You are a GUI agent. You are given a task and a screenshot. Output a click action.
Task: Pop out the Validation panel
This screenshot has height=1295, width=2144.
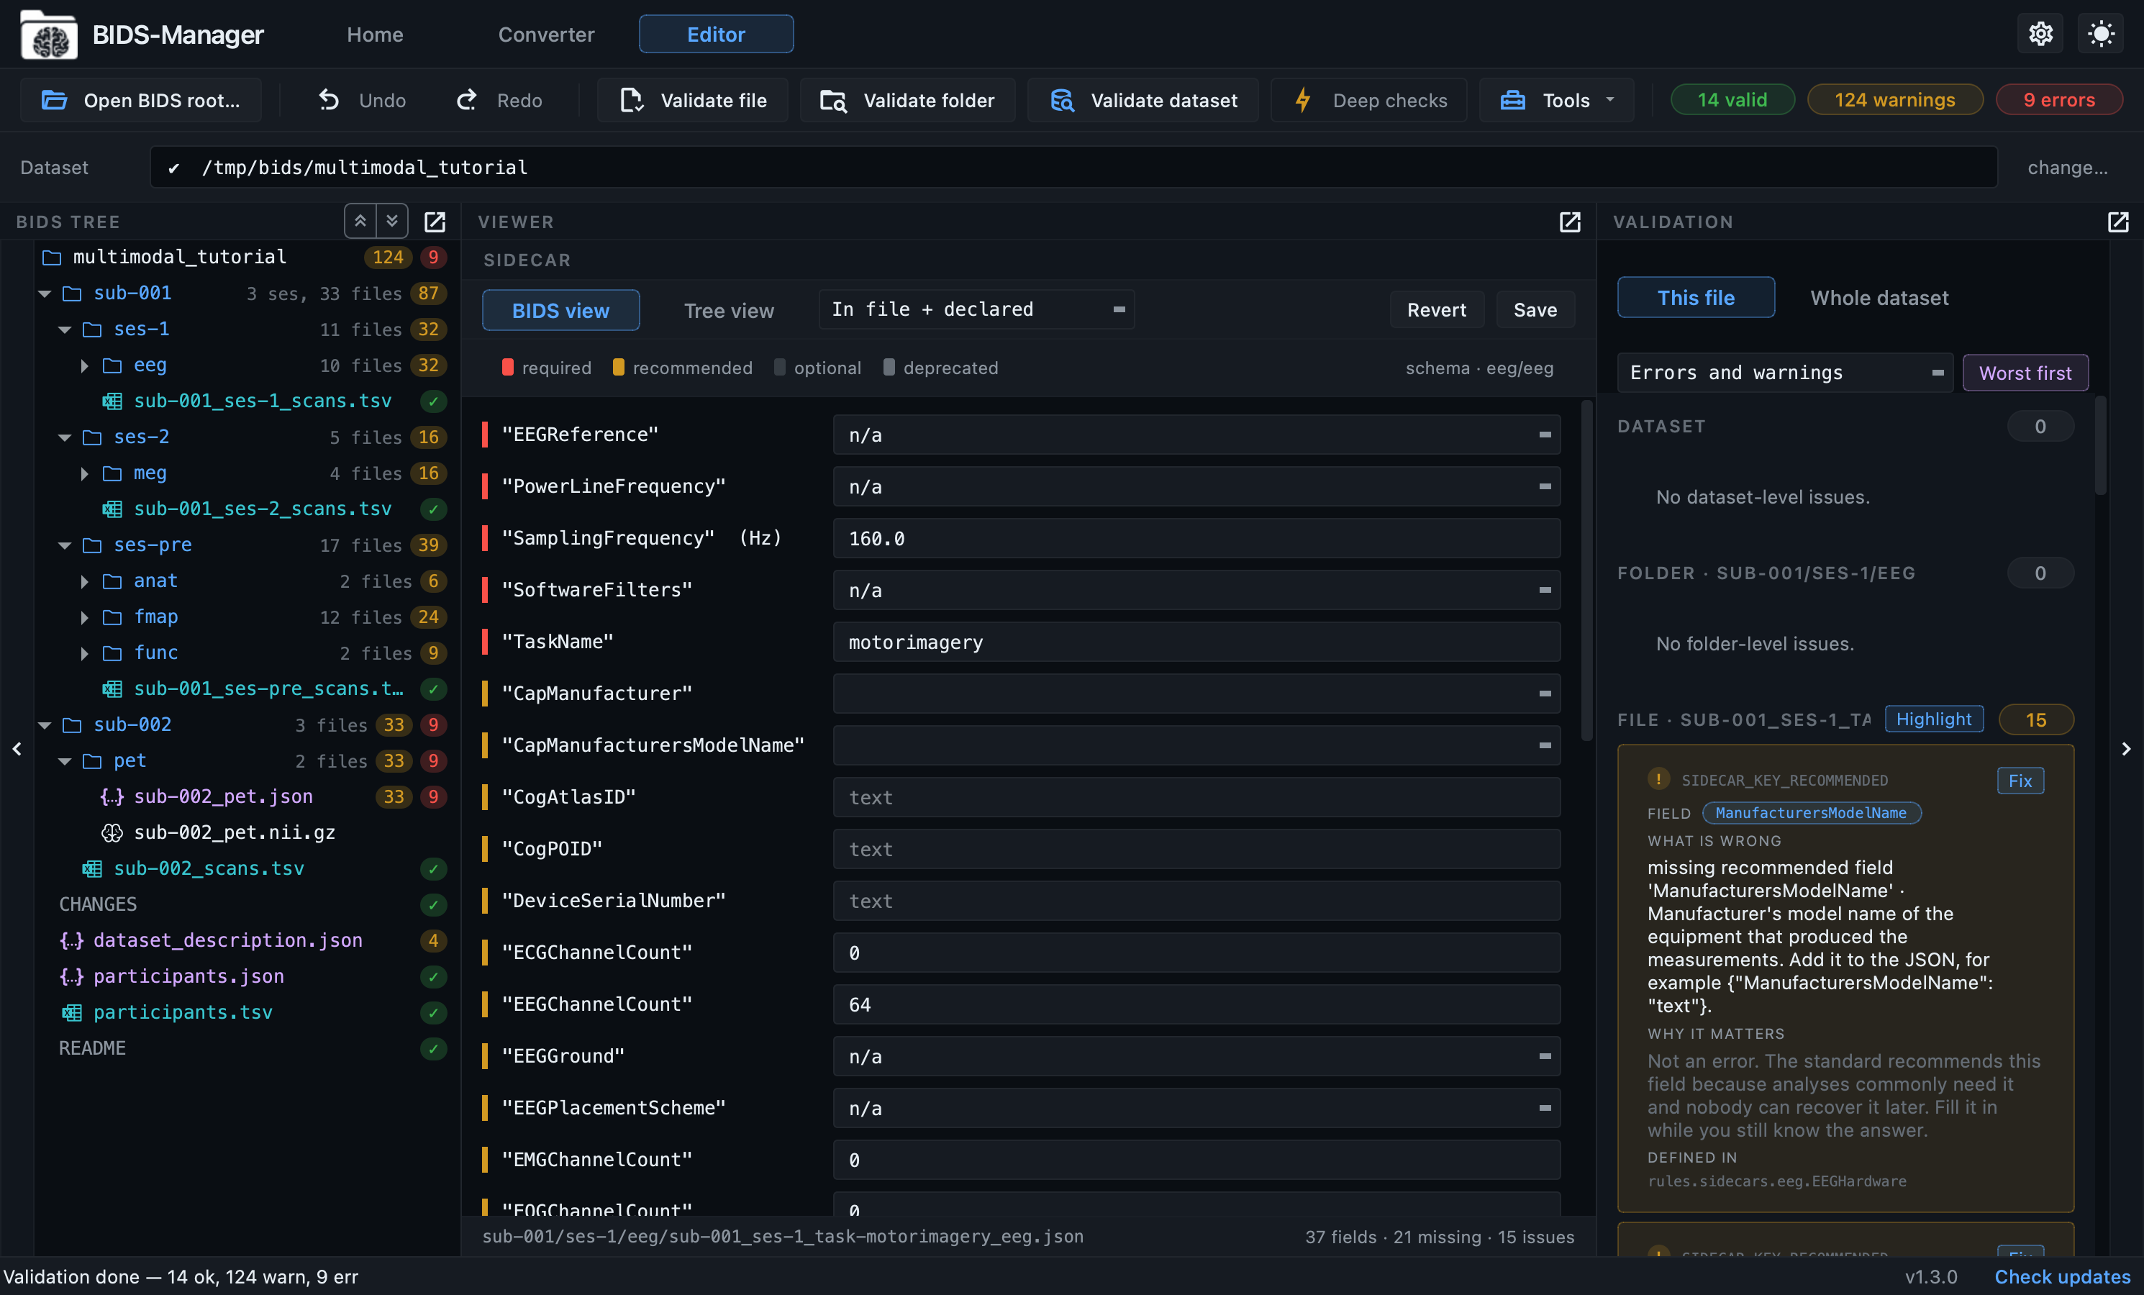[x=2118, y=222]
